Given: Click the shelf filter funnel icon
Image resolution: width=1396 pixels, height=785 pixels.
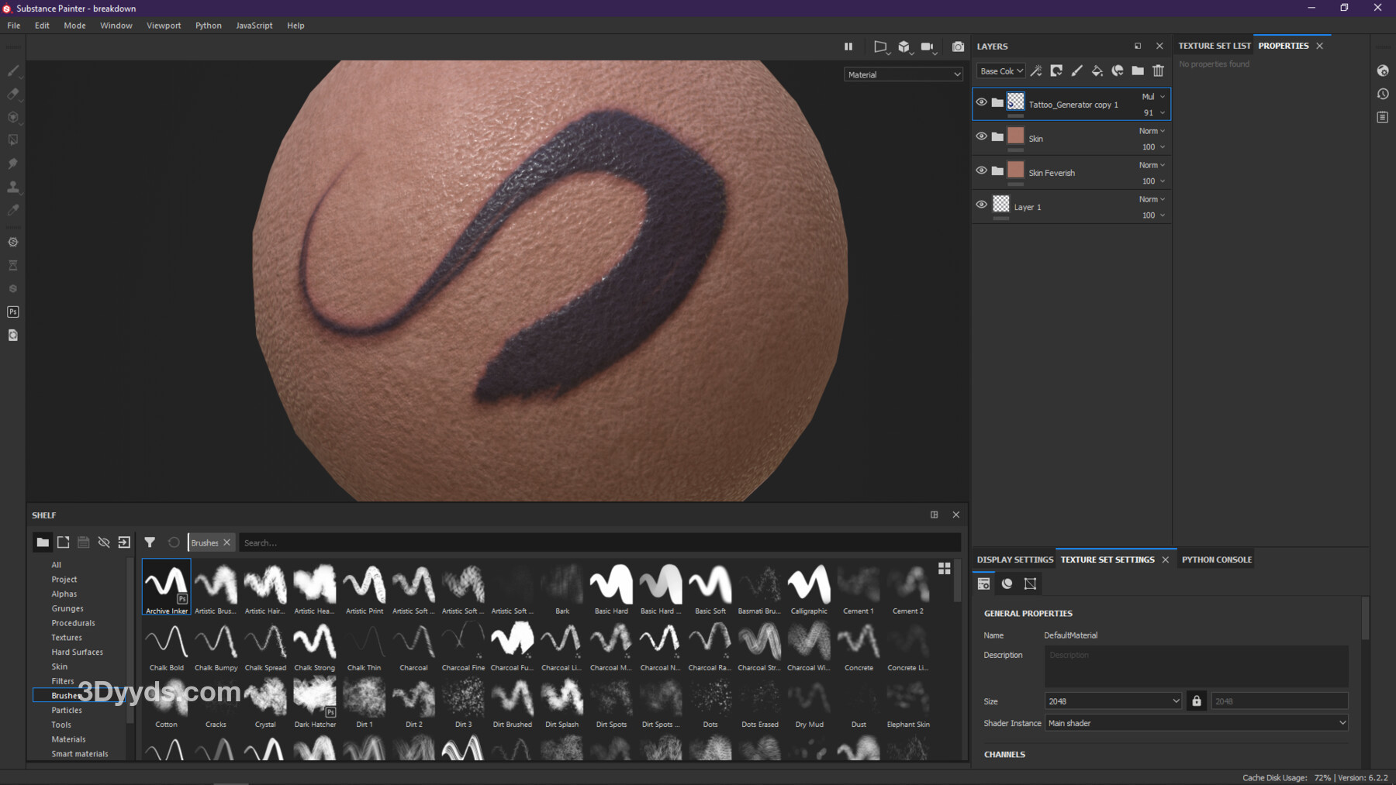Looking at the screenshot, I should click(150, 542).
